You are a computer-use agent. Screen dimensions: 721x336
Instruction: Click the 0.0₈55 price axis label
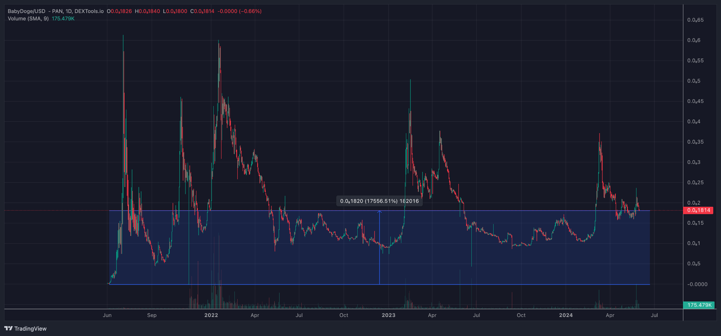tap(695, 61)
